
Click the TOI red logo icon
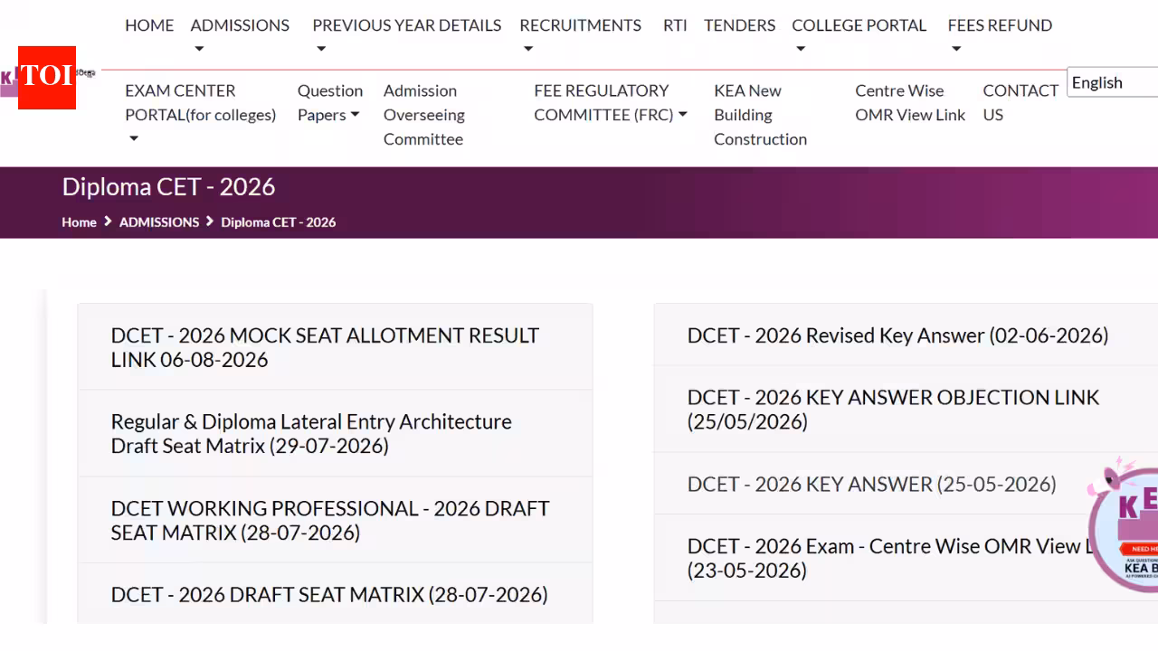[47, 78]
